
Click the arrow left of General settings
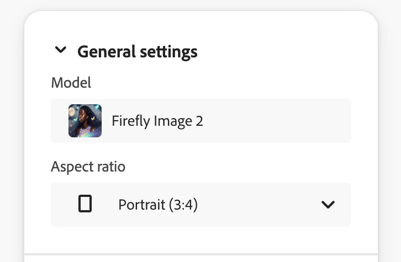tap(61, 51)
